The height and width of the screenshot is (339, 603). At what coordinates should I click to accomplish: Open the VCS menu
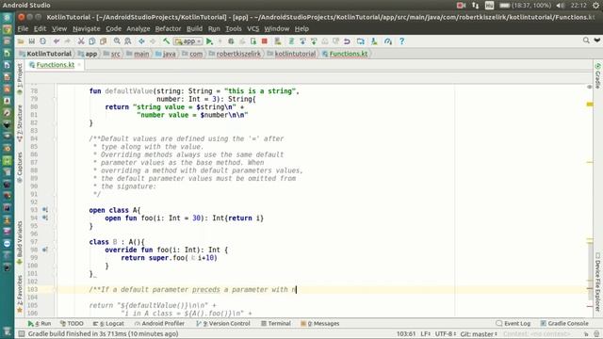point(253,29)
